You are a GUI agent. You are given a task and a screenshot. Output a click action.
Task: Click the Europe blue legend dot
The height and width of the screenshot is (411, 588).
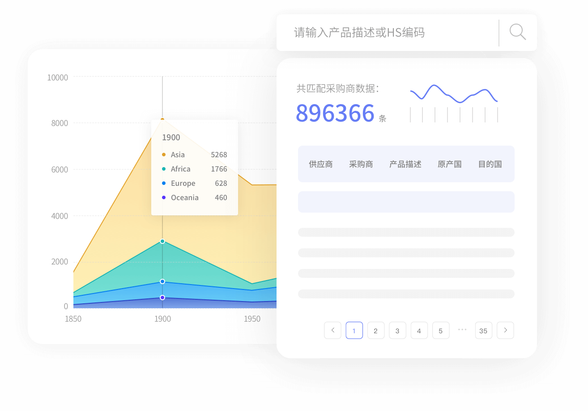(x=164, y=183)
